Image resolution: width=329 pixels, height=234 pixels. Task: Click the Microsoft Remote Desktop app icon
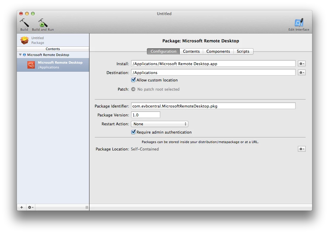(x=31, y=65)
